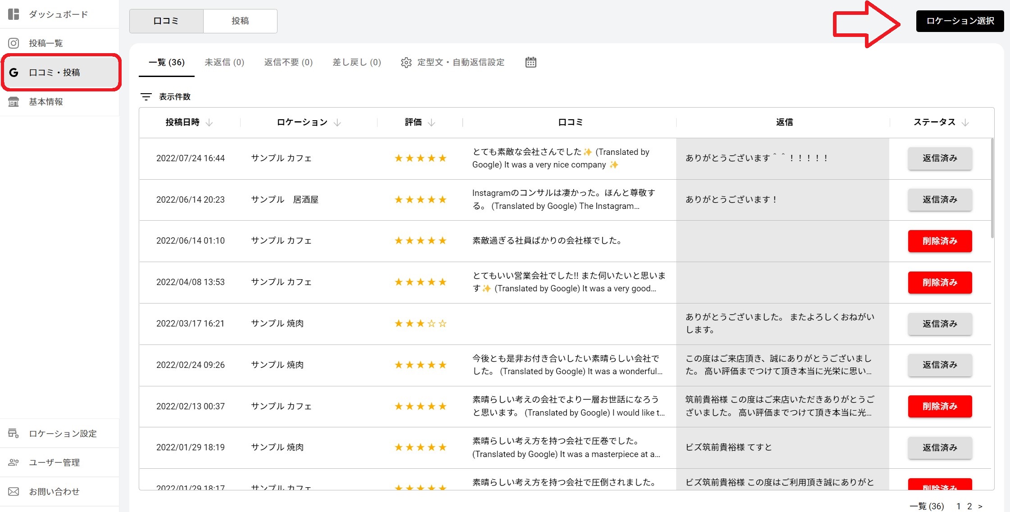The height and width of the screenshot is (512, 1010).
Task: Click 返信済み button for 2022/07/24 review
Action: pyautogui.click(x=940, y=158)
